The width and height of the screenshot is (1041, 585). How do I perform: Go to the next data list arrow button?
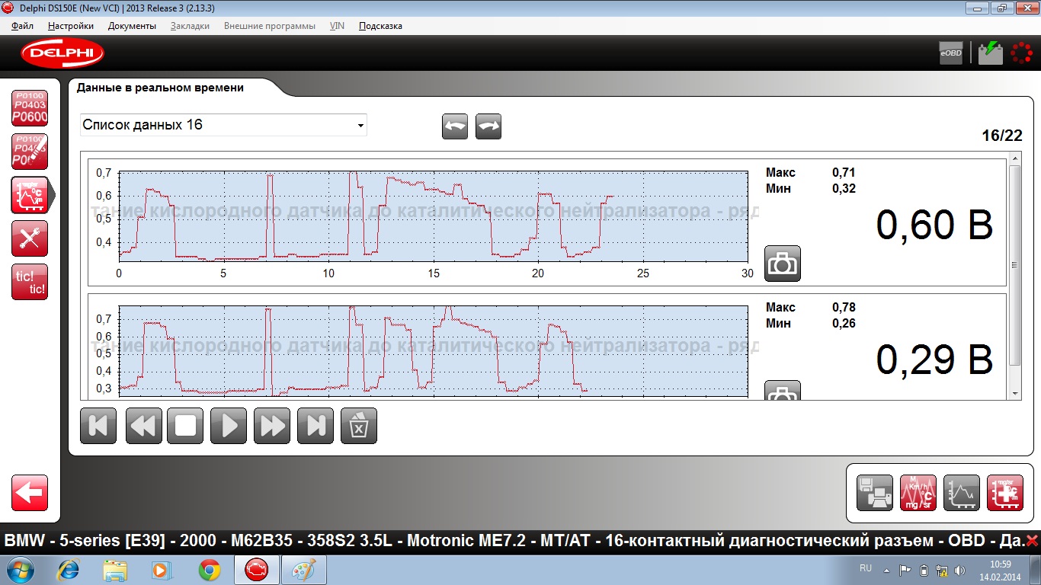click(488, 126)
